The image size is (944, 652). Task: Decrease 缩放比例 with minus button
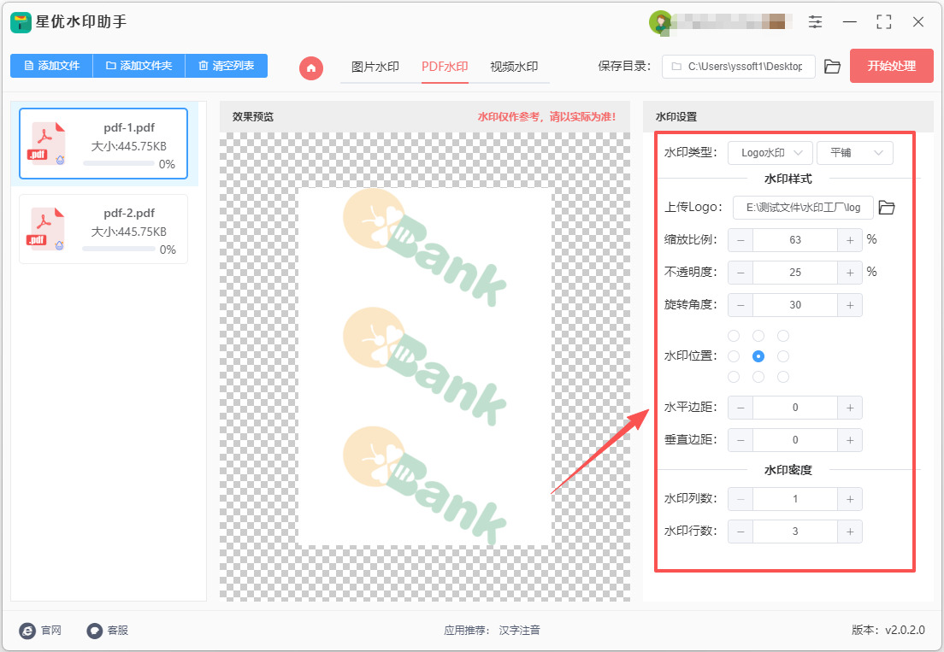[x=740, y=240]
